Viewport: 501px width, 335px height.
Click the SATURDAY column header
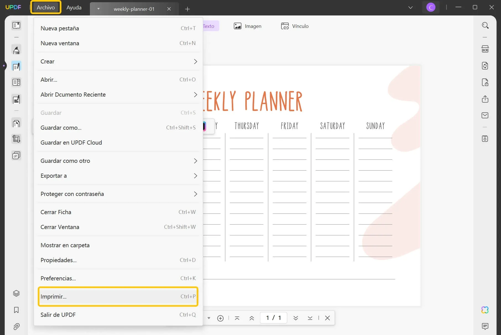[x=333, y=126]
